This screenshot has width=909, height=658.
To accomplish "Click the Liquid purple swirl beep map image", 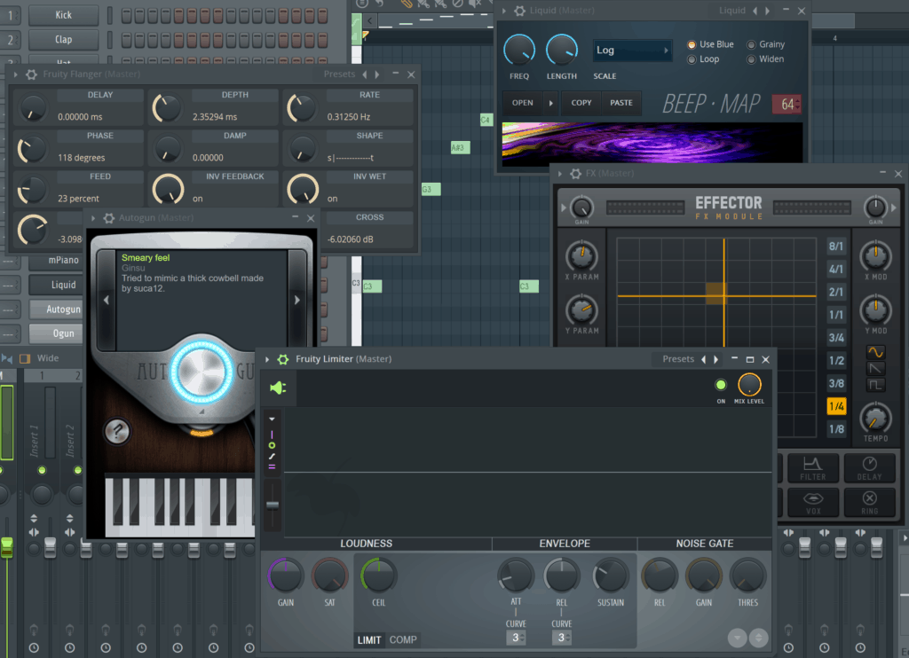I will pos(652,143).
